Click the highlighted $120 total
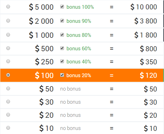Viewport: 164px width, 134px height. point(148,75)
